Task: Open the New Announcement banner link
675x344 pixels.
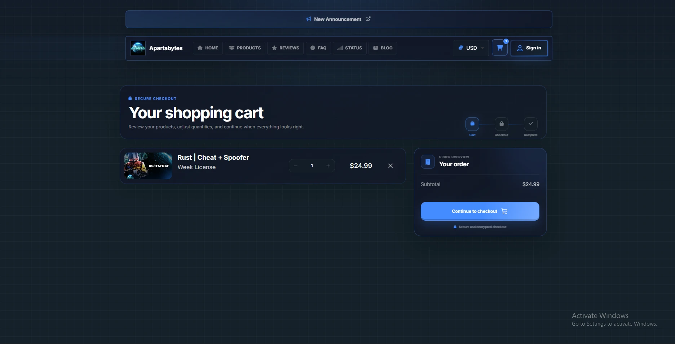Action: click(339, 19)
